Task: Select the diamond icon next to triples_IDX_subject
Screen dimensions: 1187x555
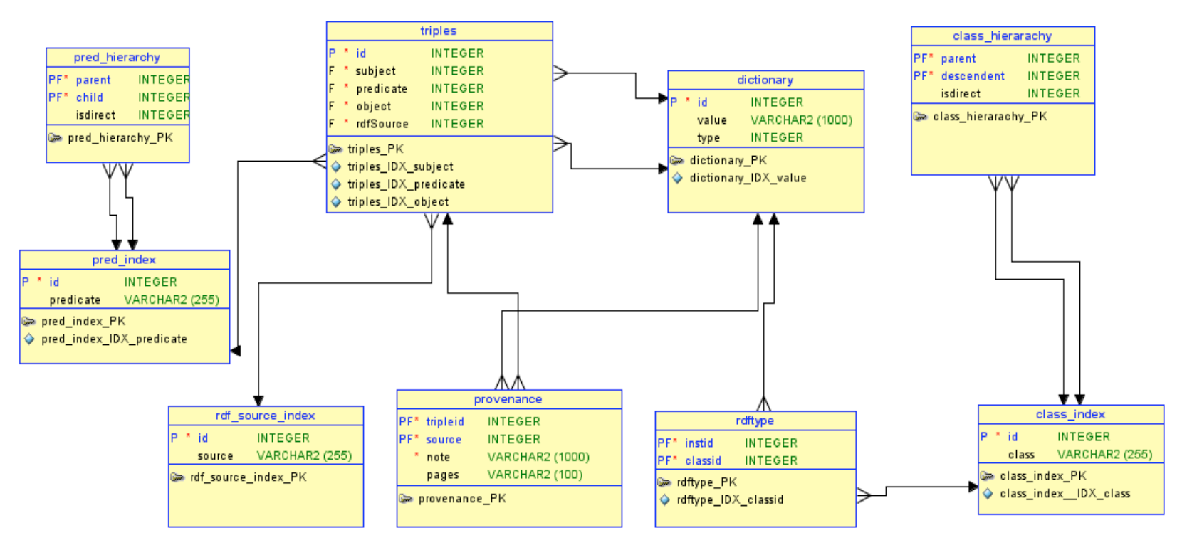Action: (x=336, y=166)
